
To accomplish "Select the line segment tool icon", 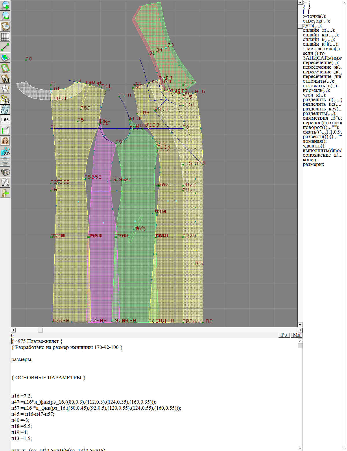I will click(x=5, y=47).
